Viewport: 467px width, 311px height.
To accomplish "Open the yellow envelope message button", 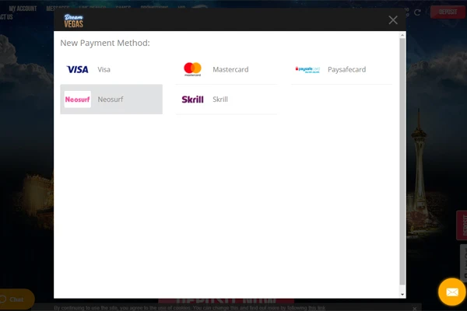I will click(x=452, y=292).
